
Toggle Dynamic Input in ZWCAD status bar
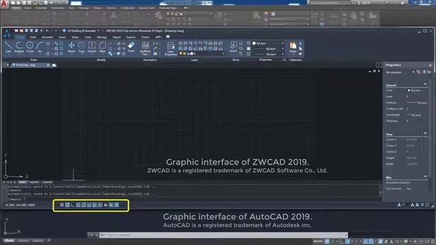100,205
